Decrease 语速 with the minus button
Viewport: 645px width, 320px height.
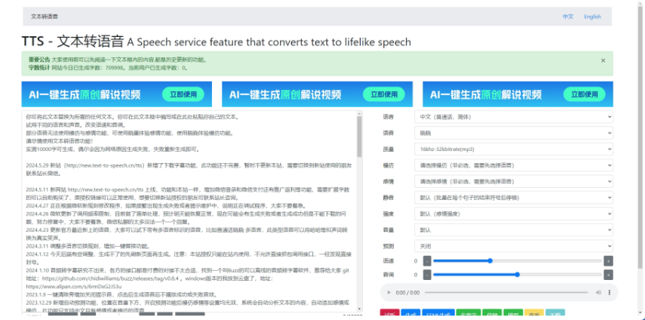[427, 260]
